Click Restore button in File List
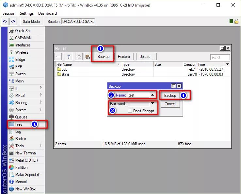Screen dimensions: 241x194 124,57
